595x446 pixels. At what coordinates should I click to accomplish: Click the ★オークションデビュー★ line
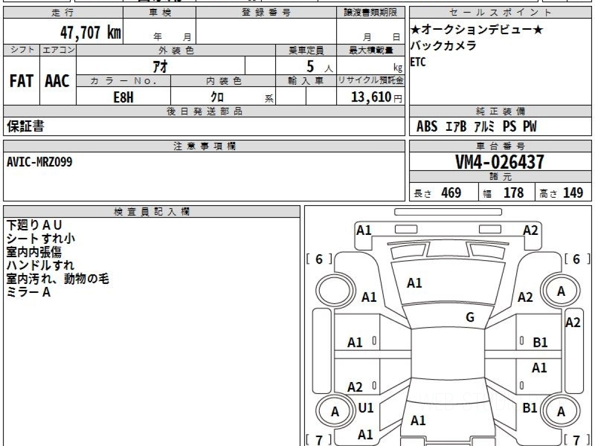tap(476, 30)
